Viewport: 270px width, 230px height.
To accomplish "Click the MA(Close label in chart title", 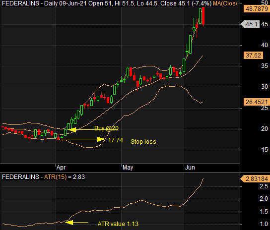I will [x=225, y=3].
